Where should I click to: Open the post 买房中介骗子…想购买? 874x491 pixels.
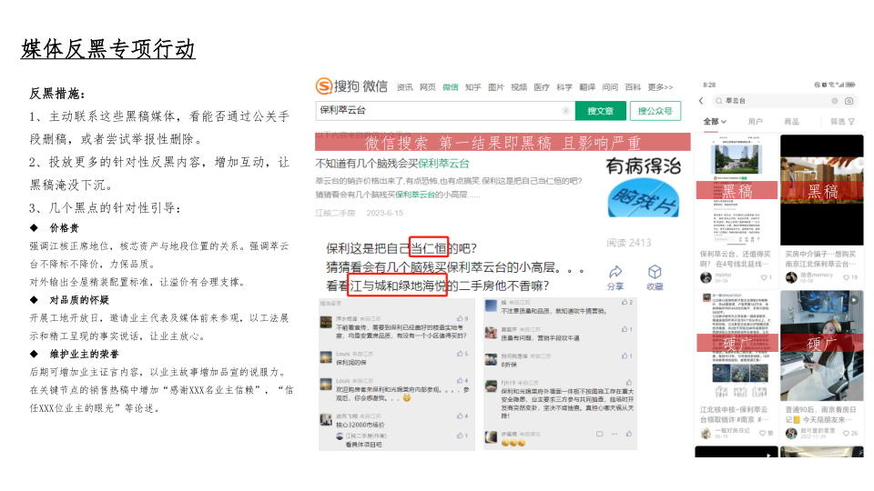pos(821,259)
